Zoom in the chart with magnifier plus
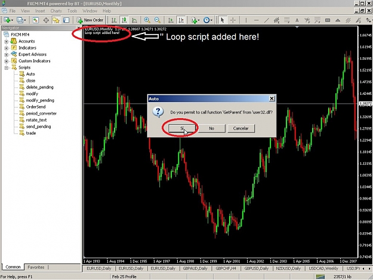The height and width of the screenshot is (280, 373). click(147, 20)
